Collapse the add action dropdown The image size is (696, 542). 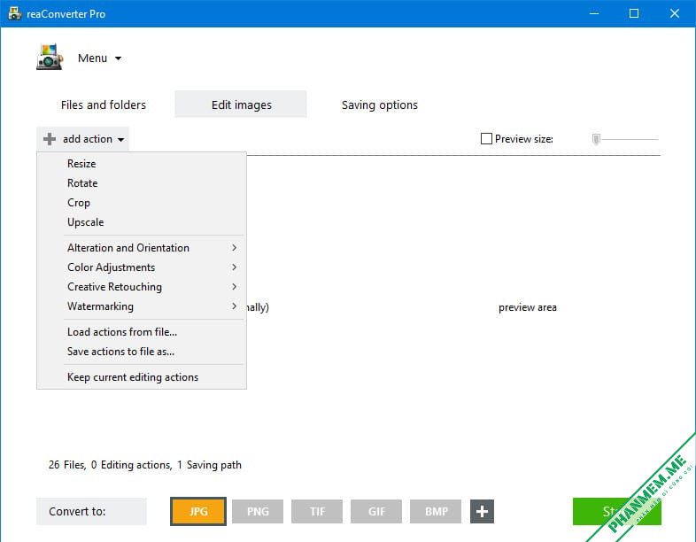click(83, 139)
